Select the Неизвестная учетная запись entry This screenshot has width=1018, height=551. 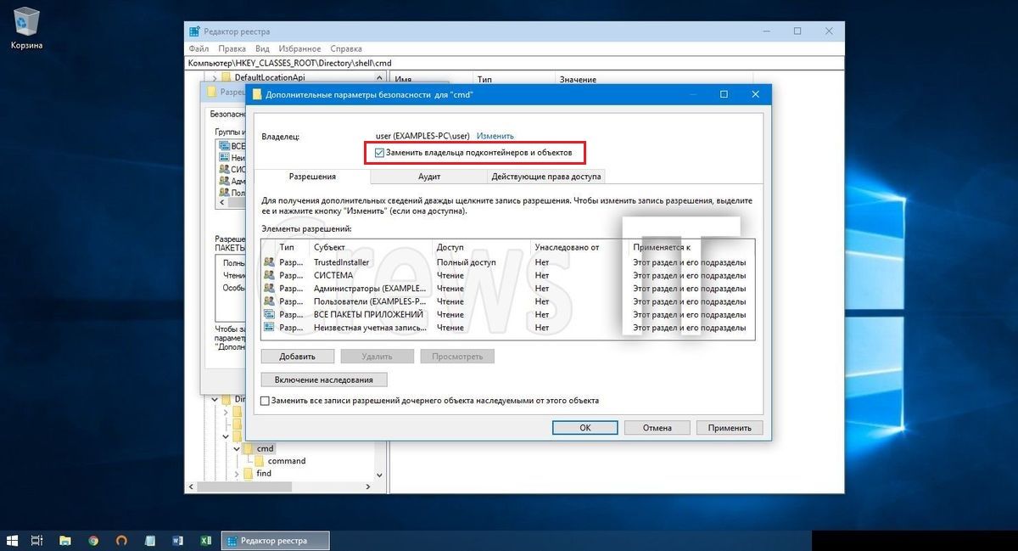point(508,327)
